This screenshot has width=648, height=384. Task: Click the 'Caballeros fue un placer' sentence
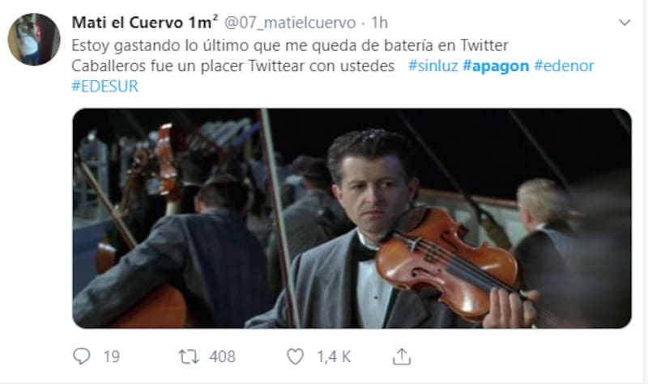tap(233, 65)
